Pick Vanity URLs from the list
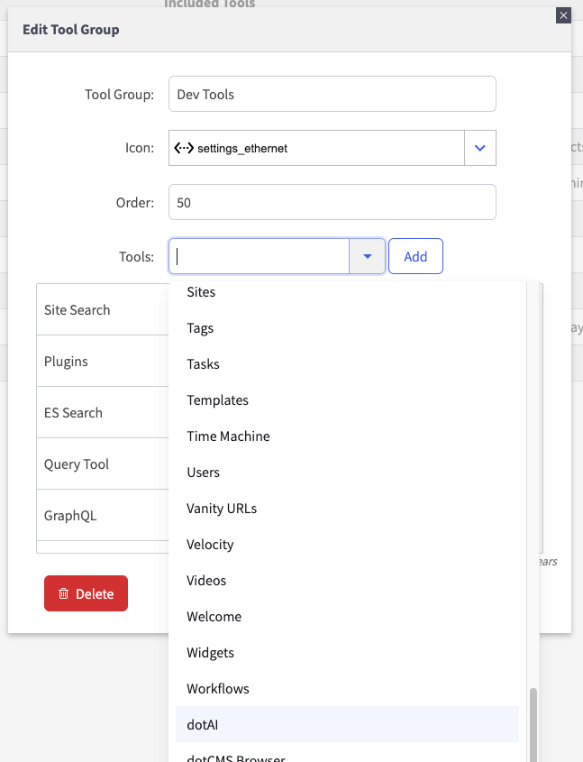Screen dimensions: 583x762 (222, 508)
